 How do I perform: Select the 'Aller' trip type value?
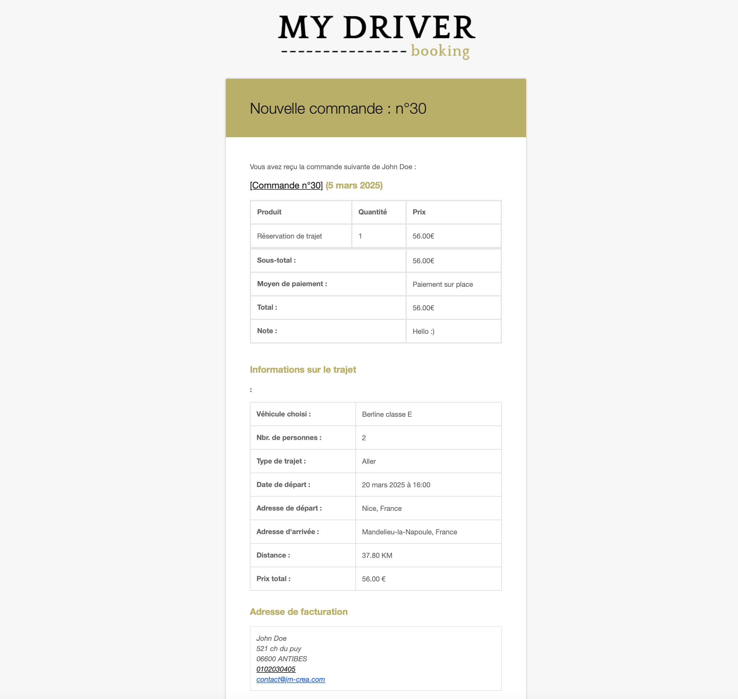(x=369, y=461)
